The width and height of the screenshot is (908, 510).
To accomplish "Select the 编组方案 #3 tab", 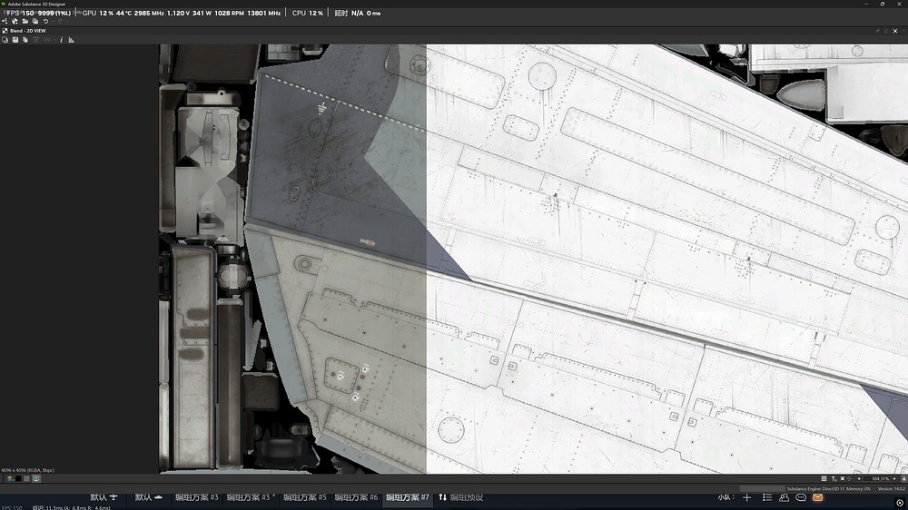I will coord(196,497).
